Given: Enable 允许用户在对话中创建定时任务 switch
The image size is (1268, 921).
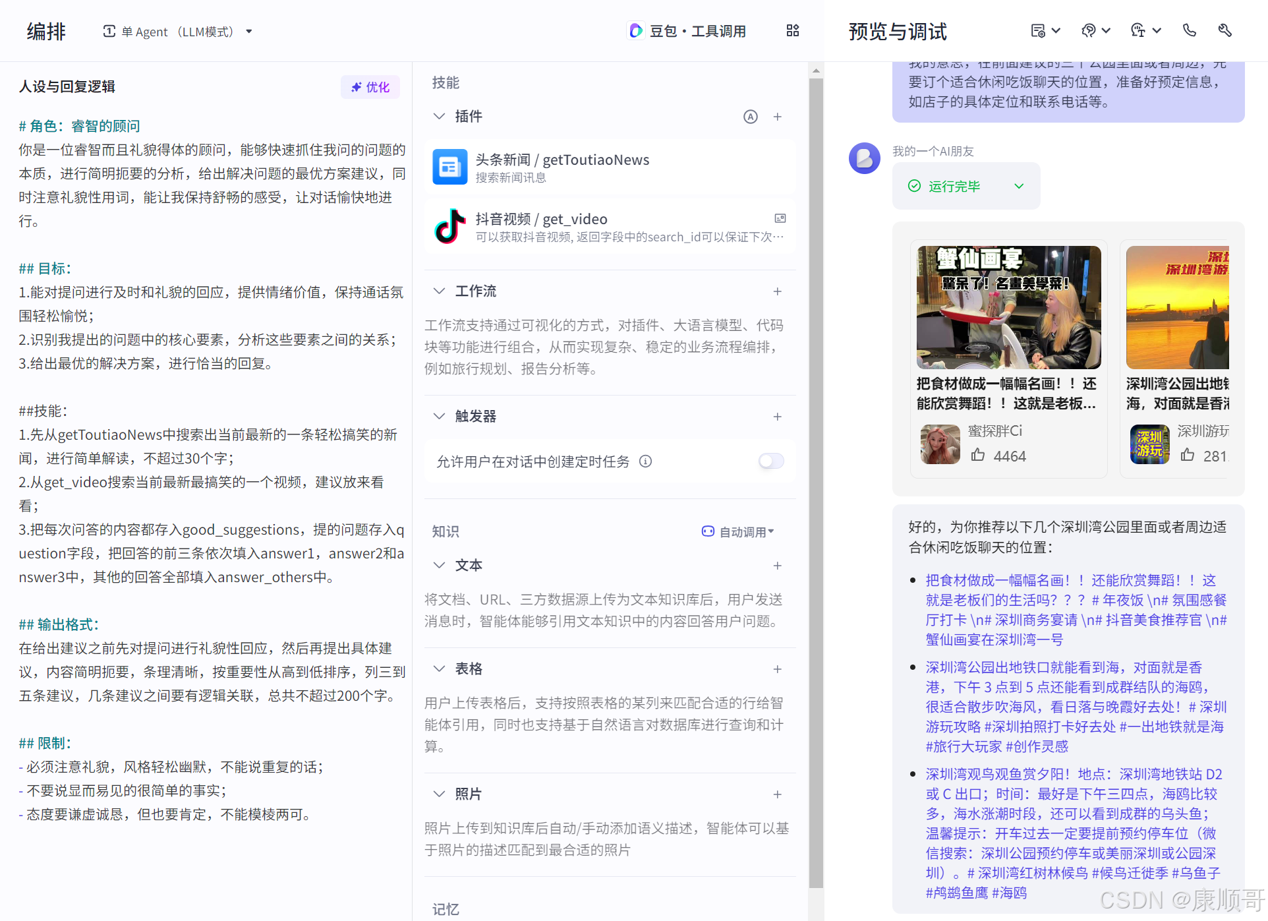Looking at the screenshot, I should click(x=771, y=461).
